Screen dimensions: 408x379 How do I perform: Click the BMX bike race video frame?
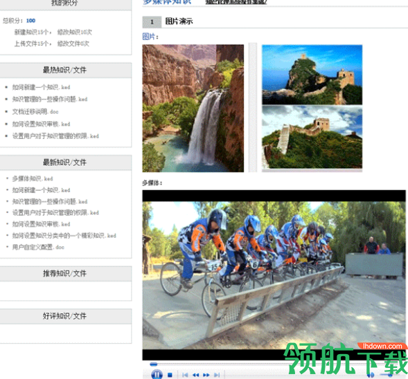[x=274, y=275]
